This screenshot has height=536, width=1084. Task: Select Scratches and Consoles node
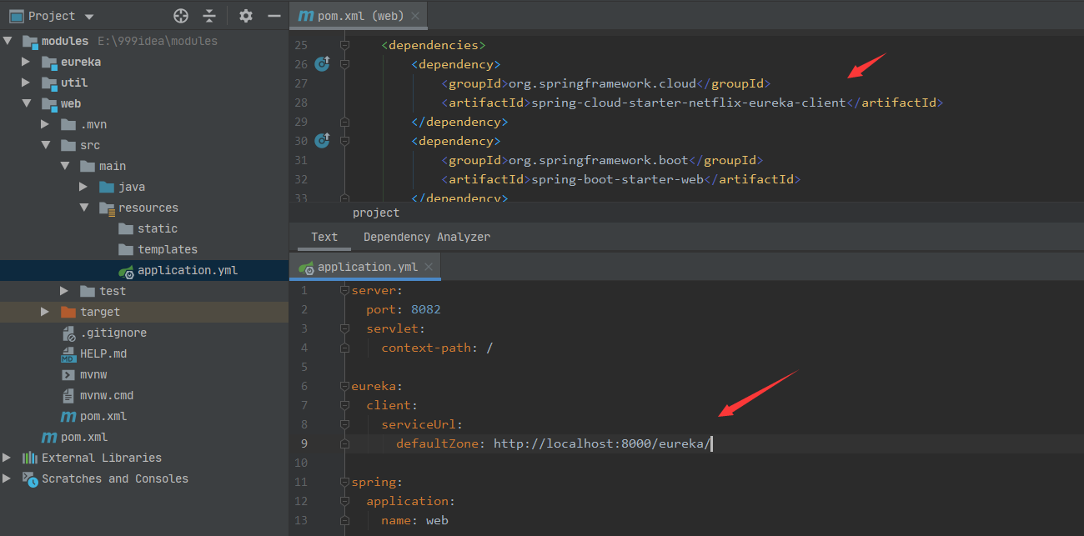click(115, 478)
